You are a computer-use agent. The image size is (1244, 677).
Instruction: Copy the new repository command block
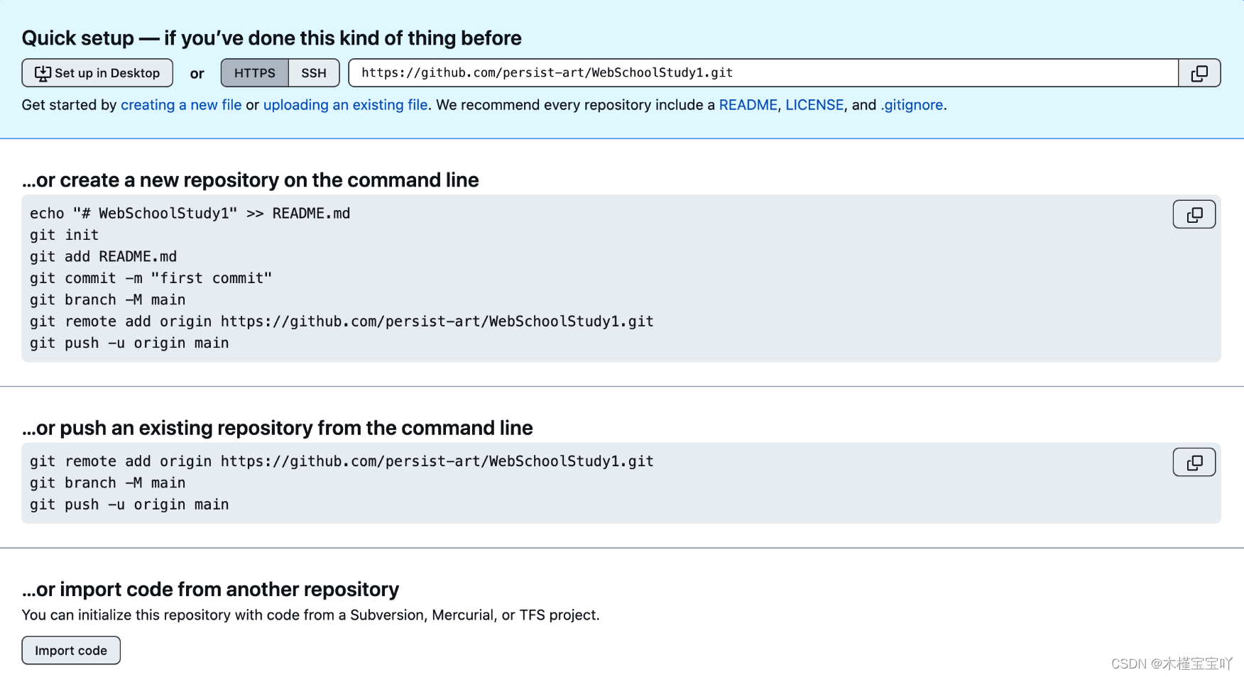pyautogui.click(x=1194, y=214)
